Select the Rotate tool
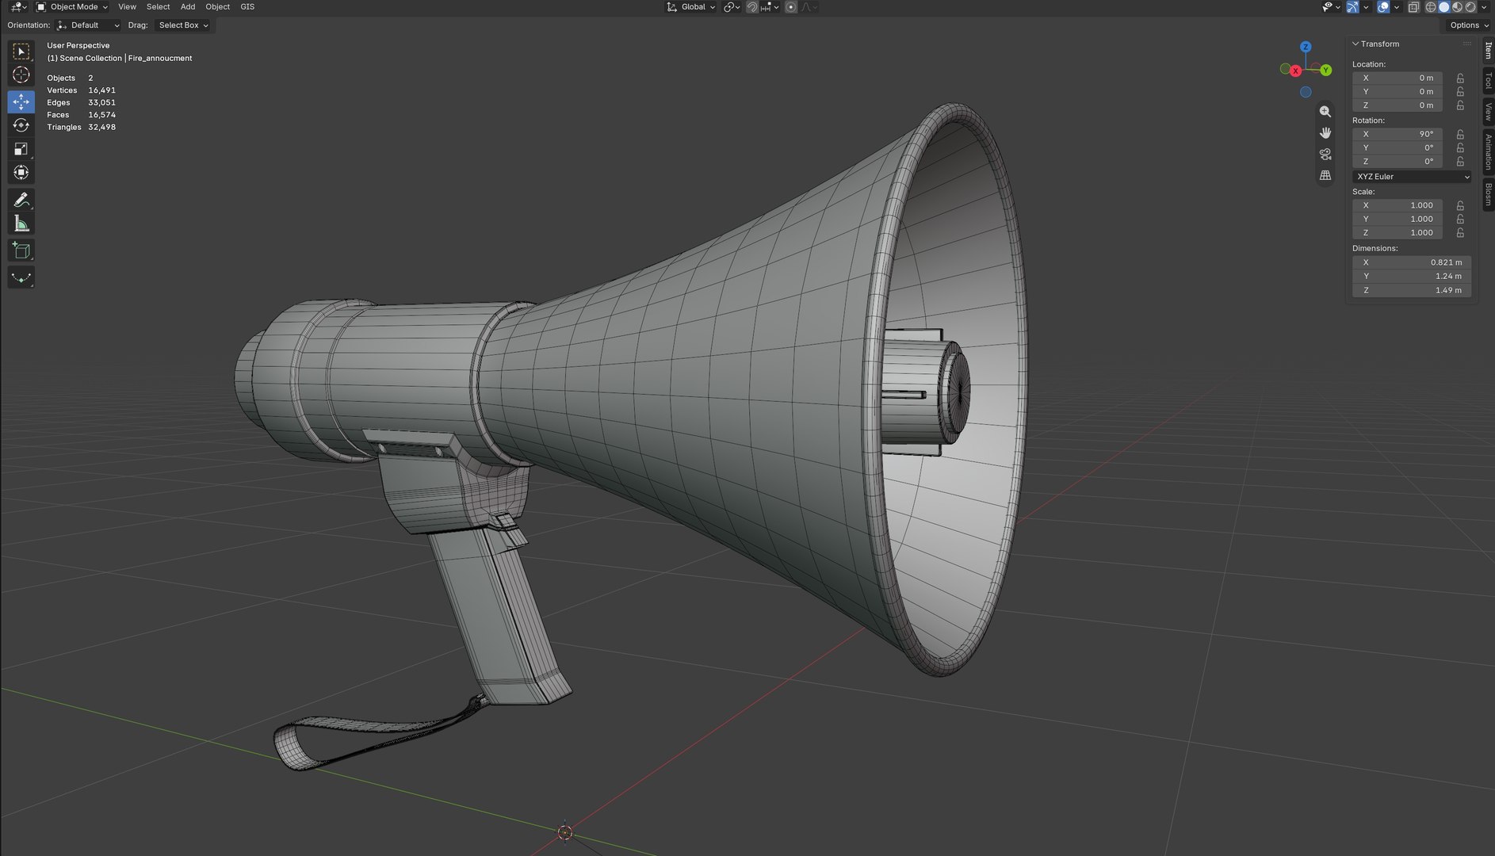The height and width of the screenshot is (856, 1495). pos(21,125)
